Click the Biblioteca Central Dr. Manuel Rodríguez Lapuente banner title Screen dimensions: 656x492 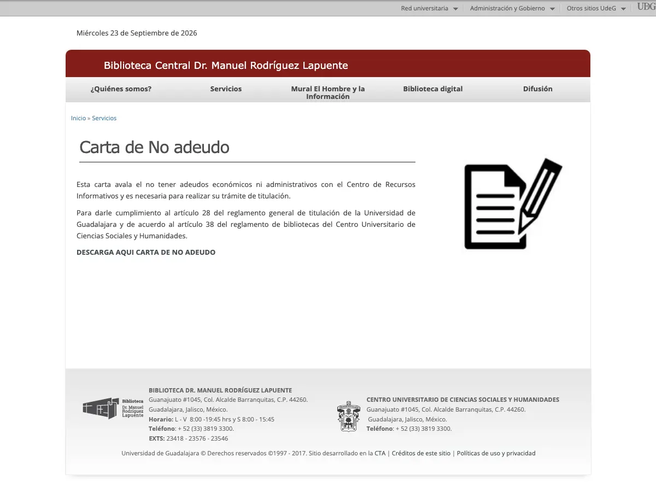pos(226,66)
